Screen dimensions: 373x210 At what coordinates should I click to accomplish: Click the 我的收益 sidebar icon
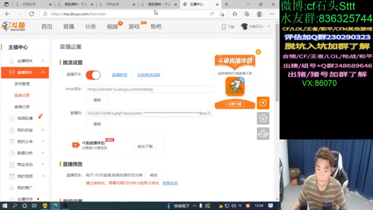click(12, 130)
